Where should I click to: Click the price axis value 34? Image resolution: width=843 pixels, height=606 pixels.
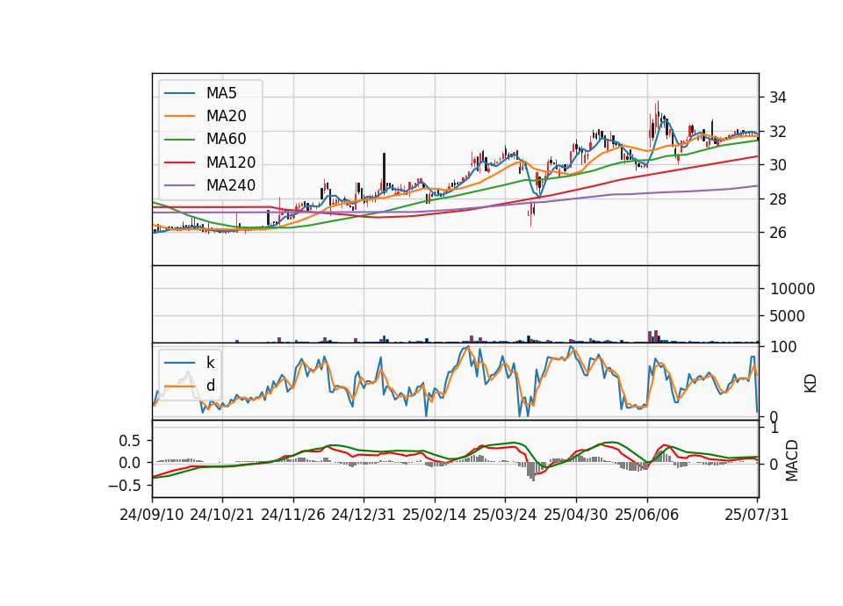(778, 97)
